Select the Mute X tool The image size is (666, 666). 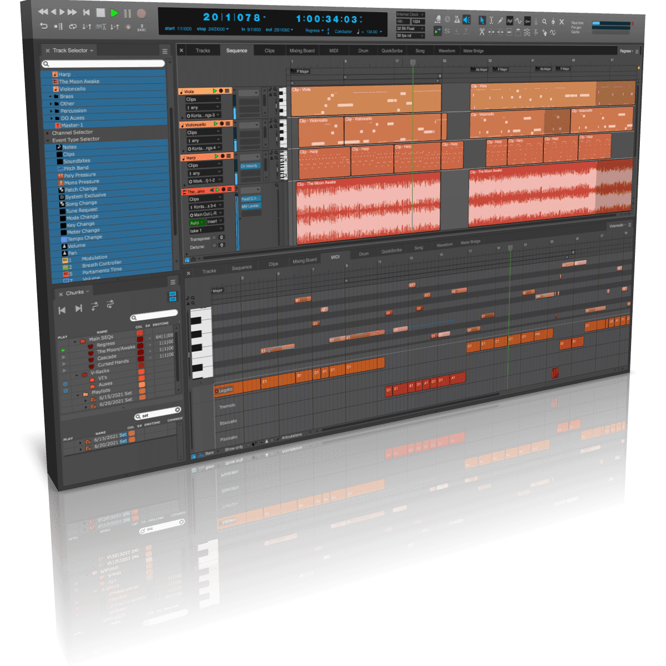click(562, 22)
